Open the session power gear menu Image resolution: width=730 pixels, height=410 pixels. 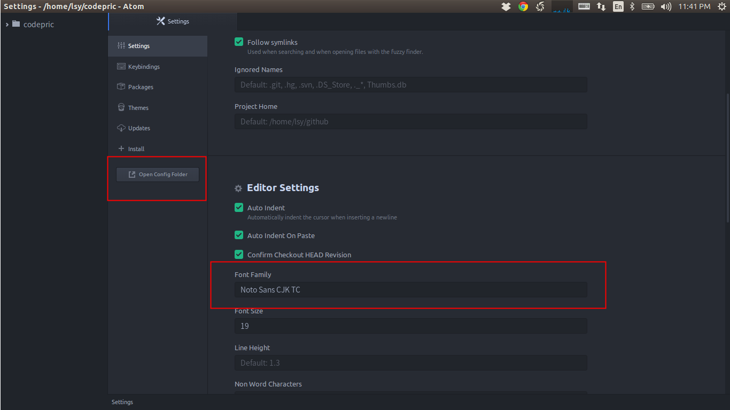(x=722, y=6)
